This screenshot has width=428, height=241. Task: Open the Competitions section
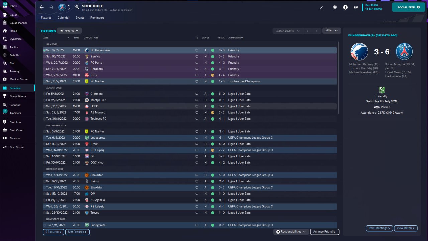(x=17, y=96)
